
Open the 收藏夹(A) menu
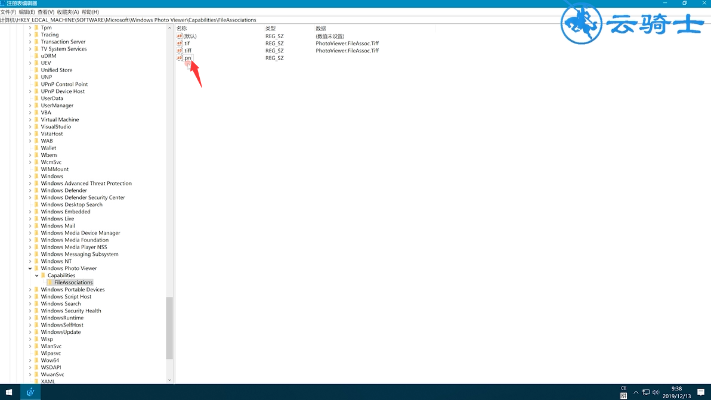pyautogui.click(x=67, y=13)
